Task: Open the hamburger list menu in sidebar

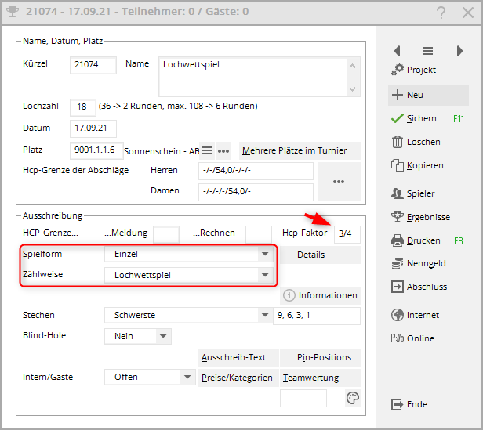Action: [x=428, y=50]
